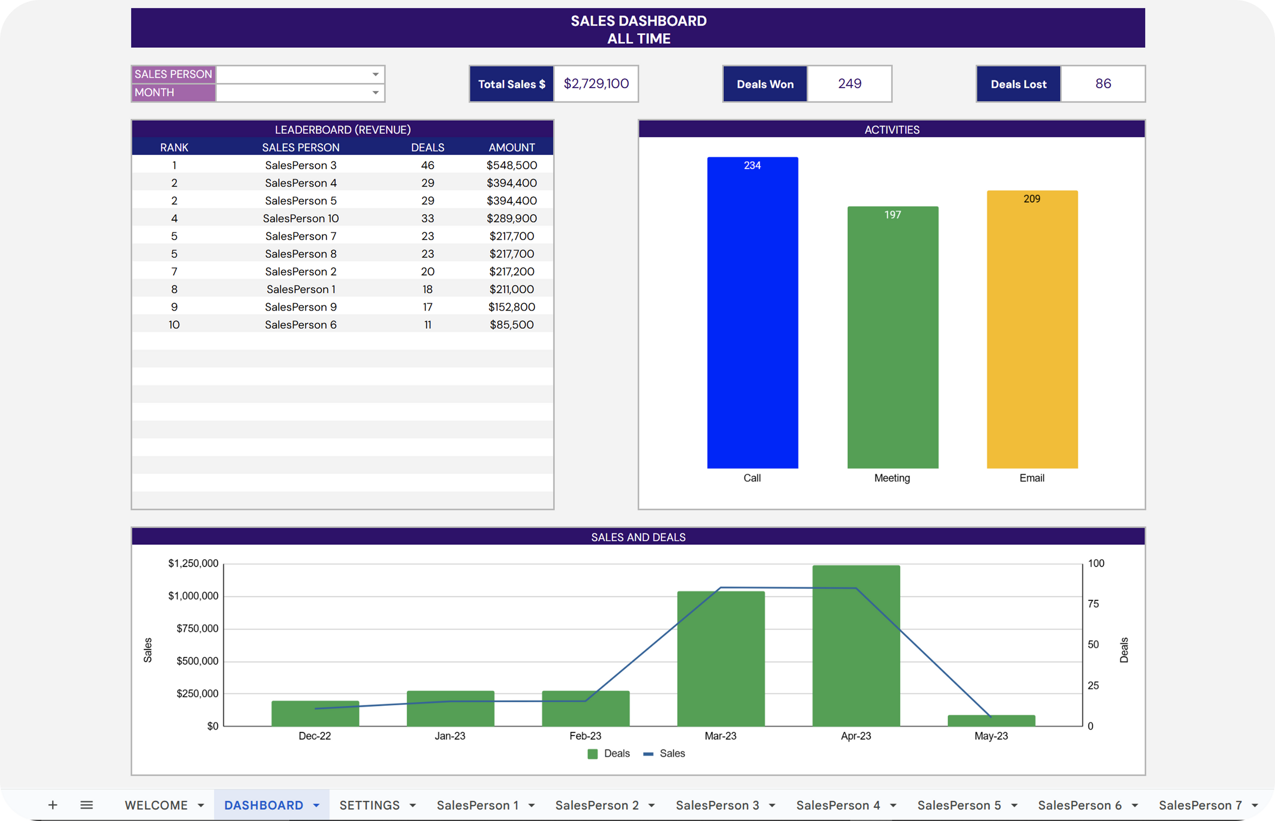Open the SalesPerson 1 sheet tab
The image size is (1275, 821).
click(x=477, y=805)
